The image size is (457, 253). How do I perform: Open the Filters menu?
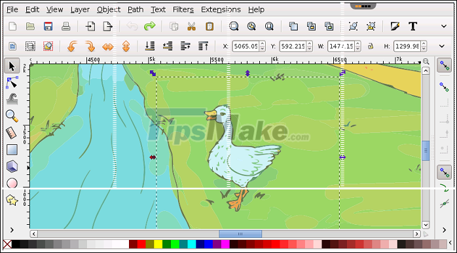tap(183, 10)
